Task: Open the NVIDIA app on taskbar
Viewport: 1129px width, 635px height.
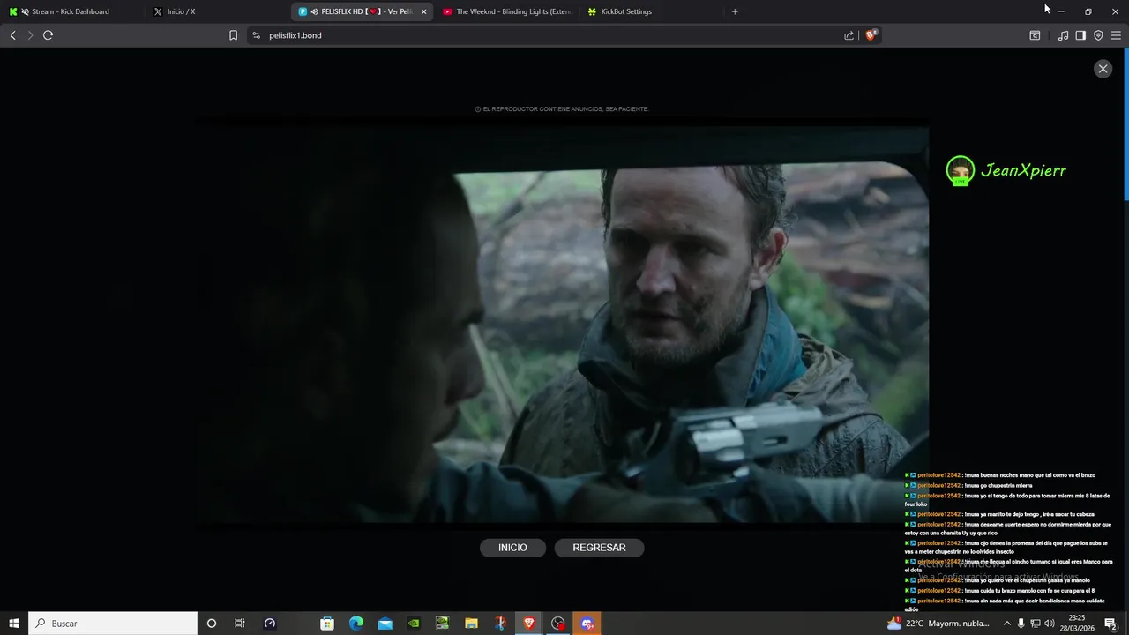Action: [414, 624]
